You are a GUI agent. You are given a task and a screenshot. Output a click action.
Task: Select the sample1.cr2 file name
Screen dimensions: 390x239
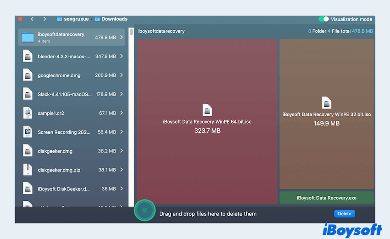point(51,114)
